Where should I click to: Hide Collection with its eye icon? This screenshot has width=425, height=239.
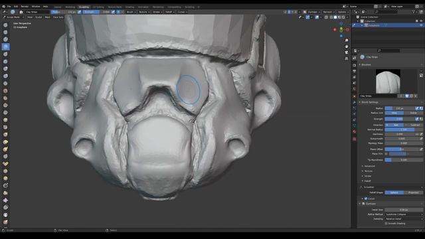click(x=421, y=21)
